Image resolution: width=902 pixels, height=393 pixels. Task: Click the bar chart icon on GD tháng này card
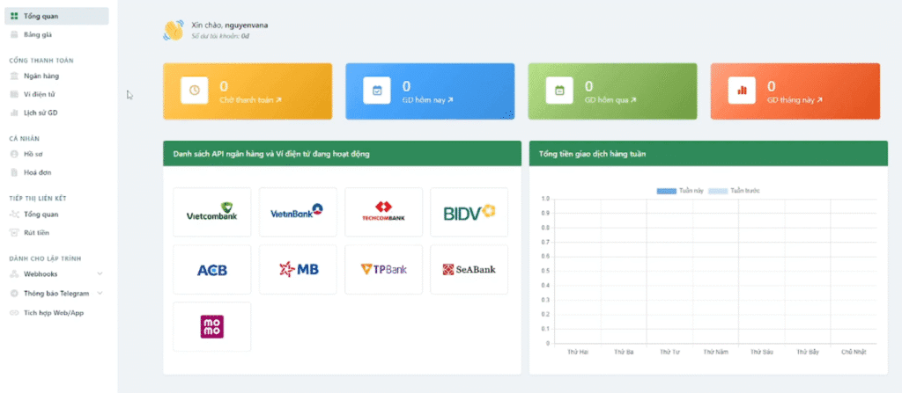(x=742, y=91)
